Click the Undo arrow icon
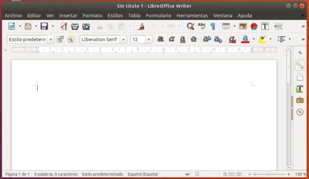 154,26
